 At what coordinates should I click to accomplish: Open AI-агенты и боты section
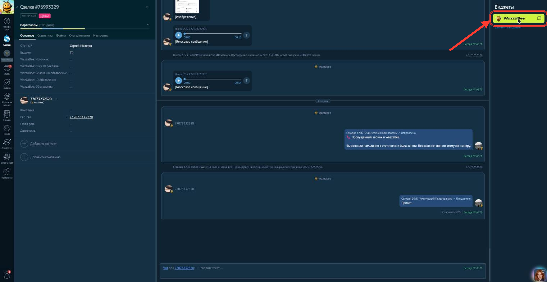point(7,100)
